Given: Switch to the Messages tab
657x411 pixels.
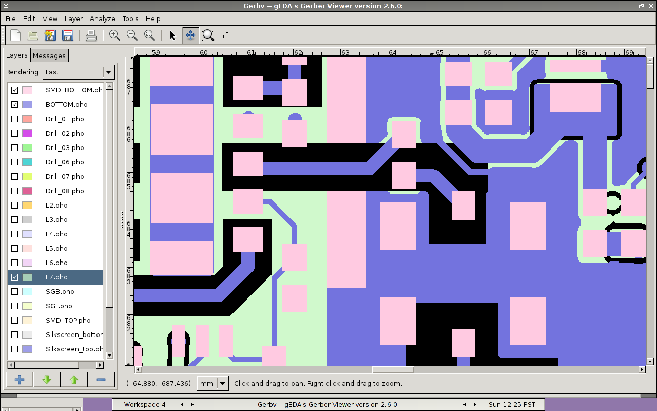Looking at the screenshot, I should click(49, 55).
